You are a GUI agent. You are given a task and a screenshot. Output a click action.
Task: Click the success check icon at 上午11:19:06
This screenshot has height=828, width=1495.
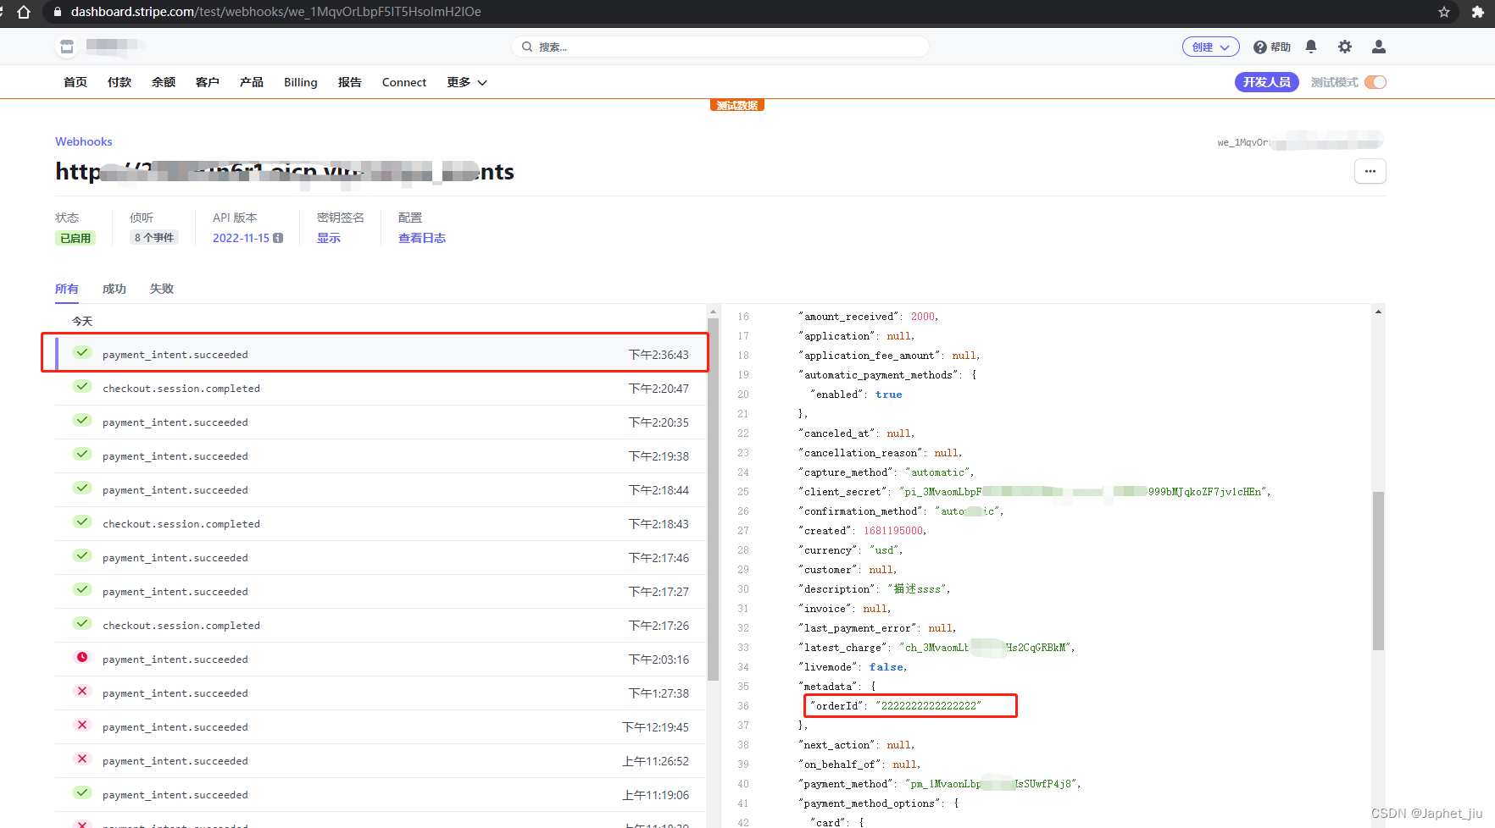(82, 792)
